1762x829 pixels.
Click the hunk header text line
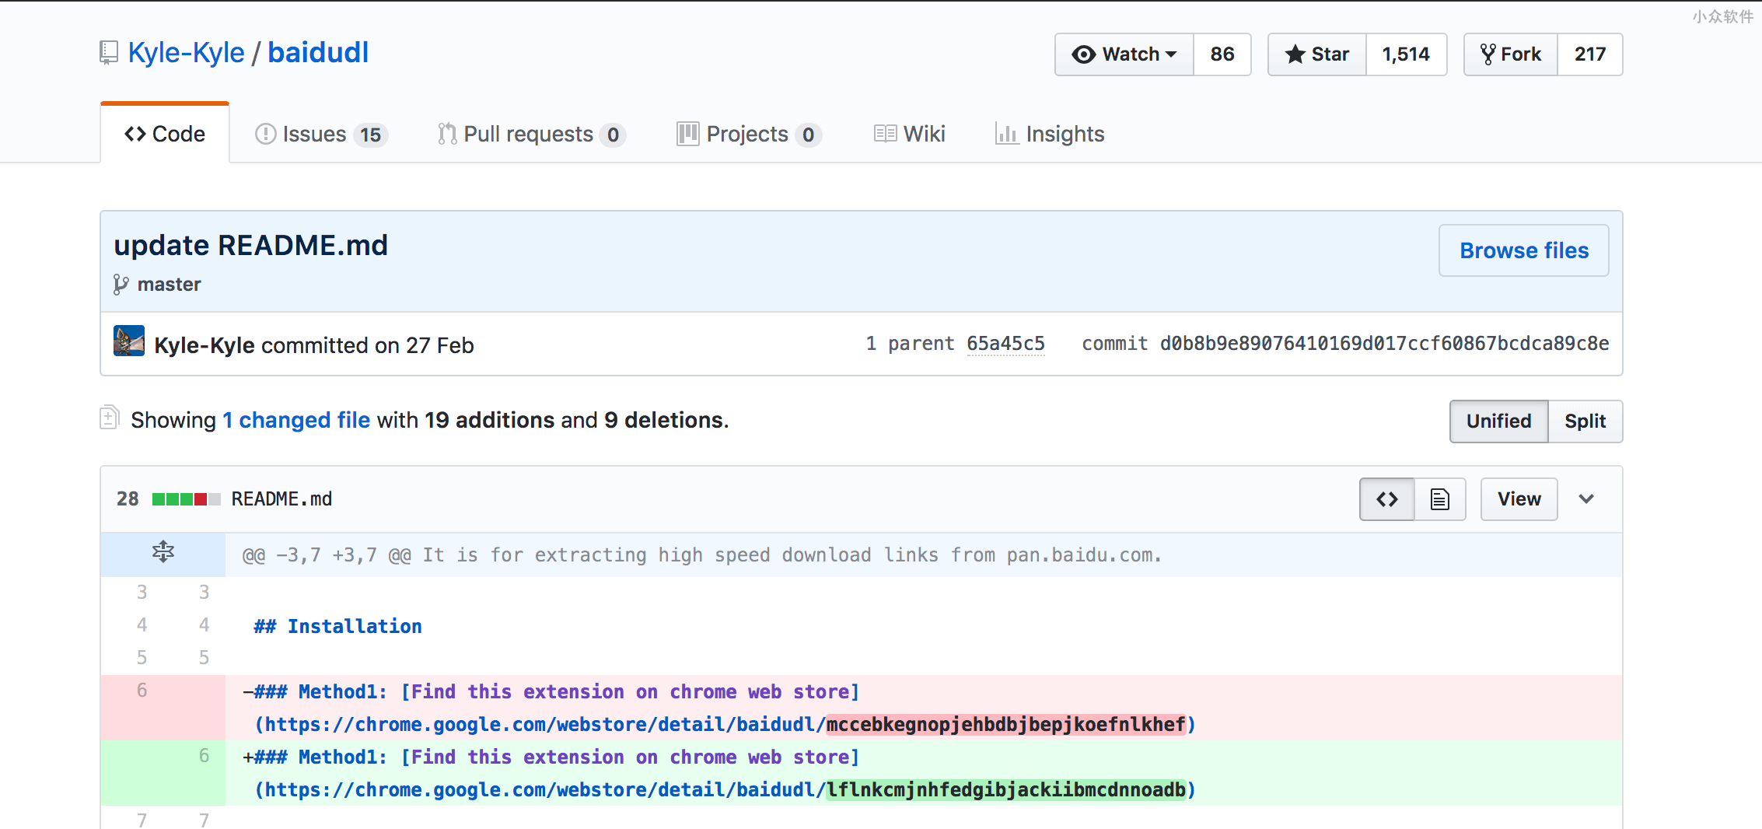click(701, 555)
